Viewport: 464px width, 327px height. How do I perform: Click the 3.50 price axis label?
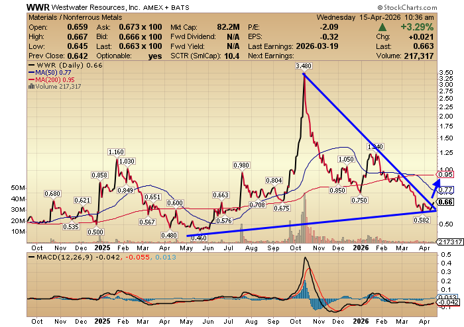446,73
